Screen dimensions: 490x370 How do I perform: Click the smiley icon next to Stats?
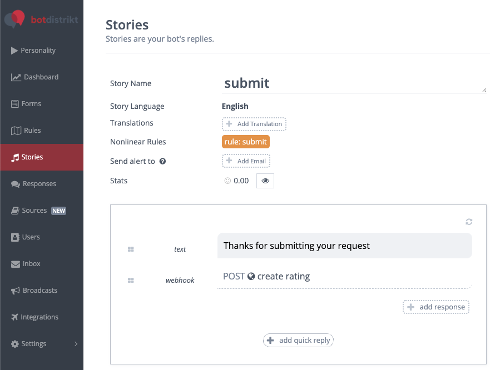click(227, 181)
